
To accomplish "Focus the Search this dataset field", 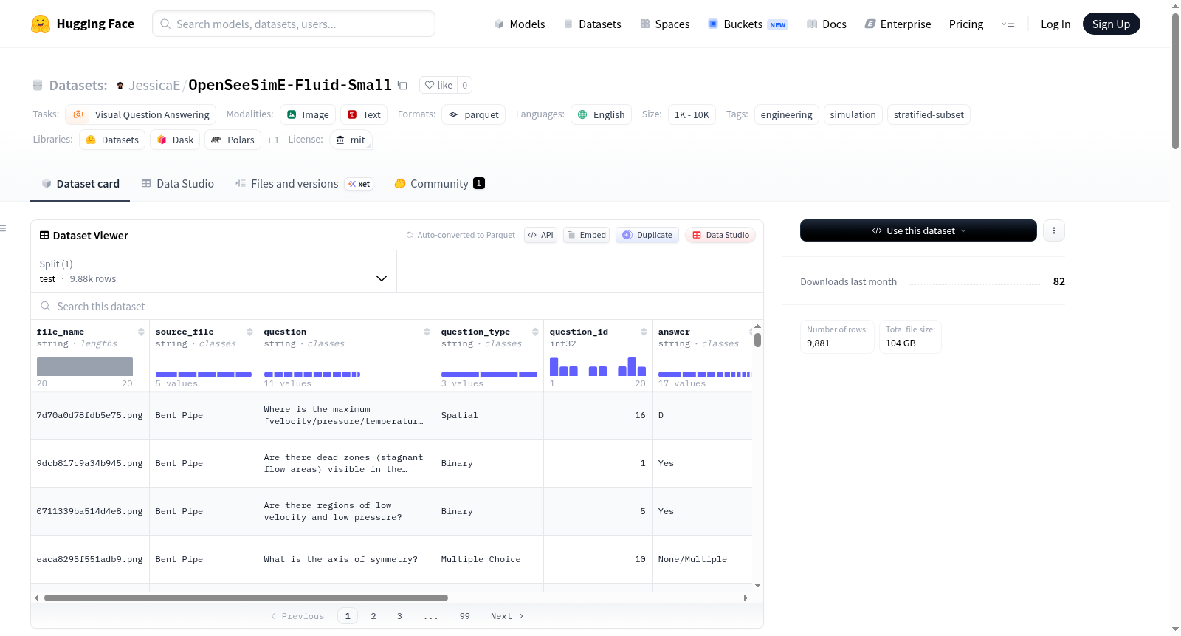I will click(397, 306).
